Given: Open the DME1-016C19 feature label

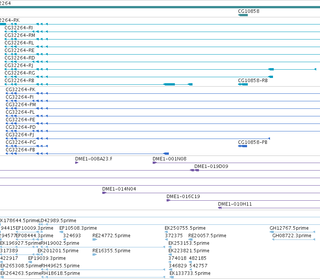Looking at the screenshot, I should pos(183,197).
